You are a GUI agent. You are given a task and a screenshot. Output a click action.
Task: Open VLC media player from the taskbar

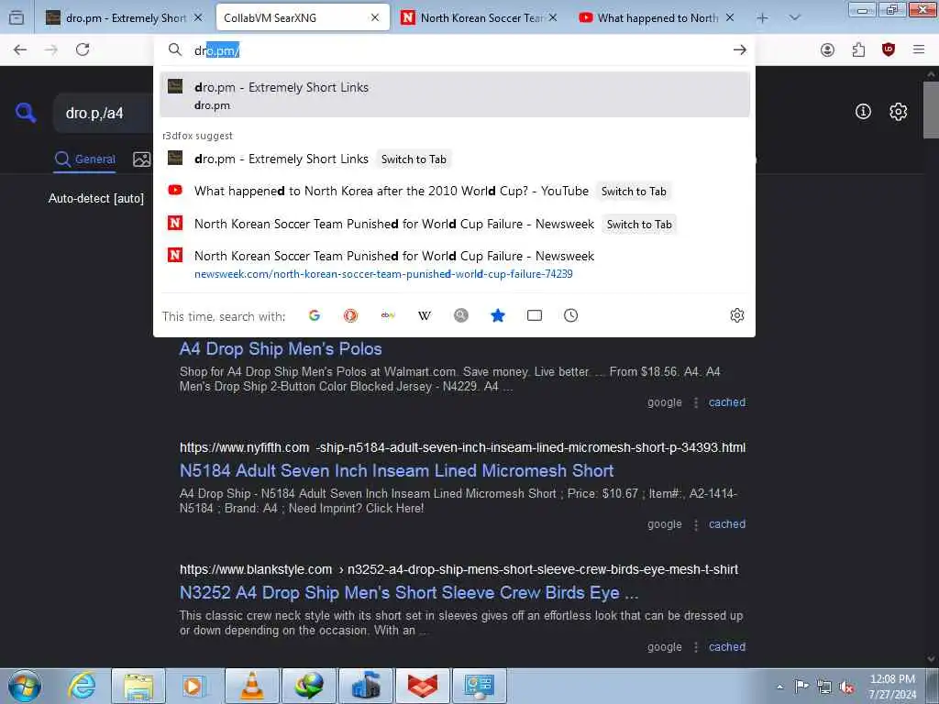click(x=252, y=686)
